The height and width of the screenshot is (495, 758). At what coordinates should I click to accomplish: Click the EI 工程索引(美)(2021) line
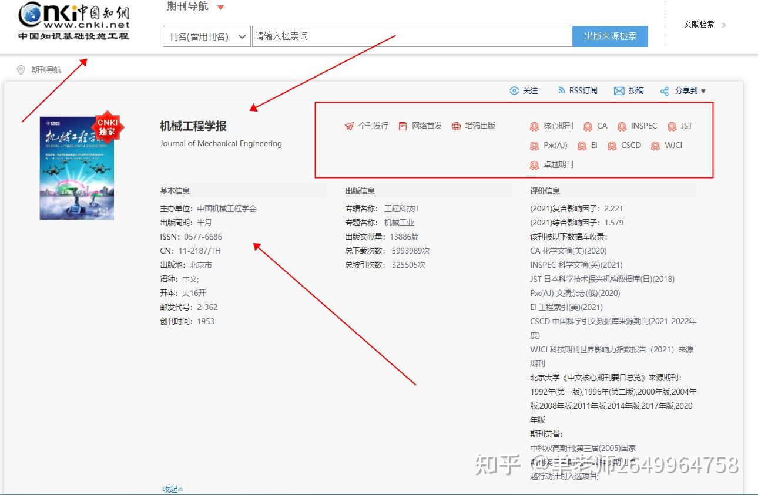(x=566, y=307)
